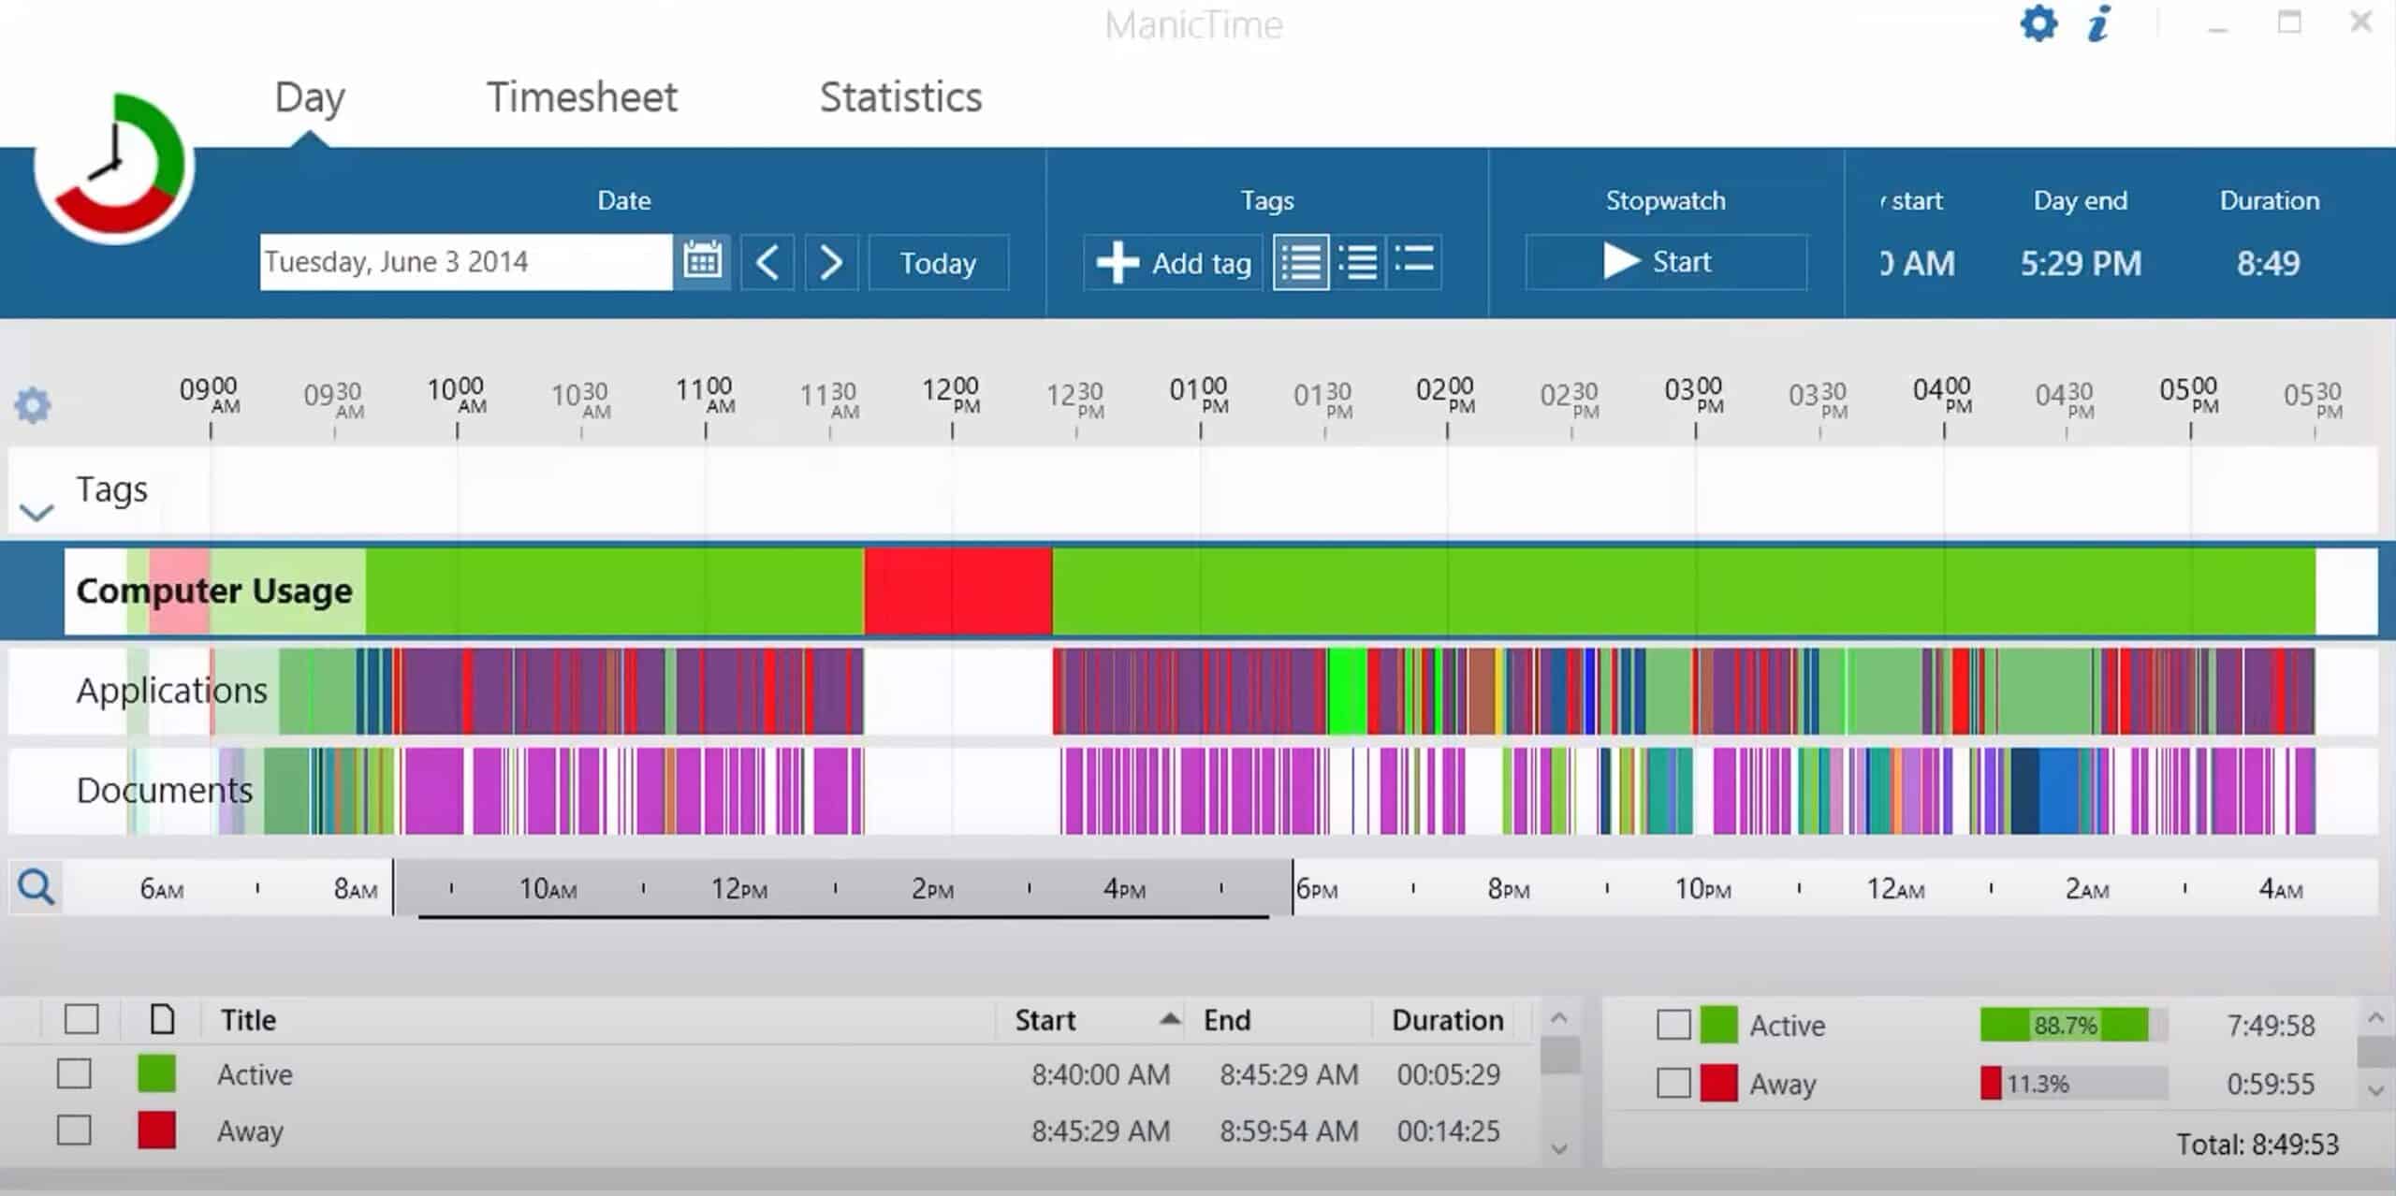Select the first tag list view icon

[x=1301, y=262]
